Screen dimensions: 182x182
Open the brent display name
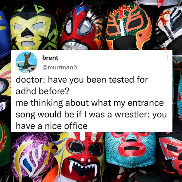pyautogui.click(x=50, y=58)
